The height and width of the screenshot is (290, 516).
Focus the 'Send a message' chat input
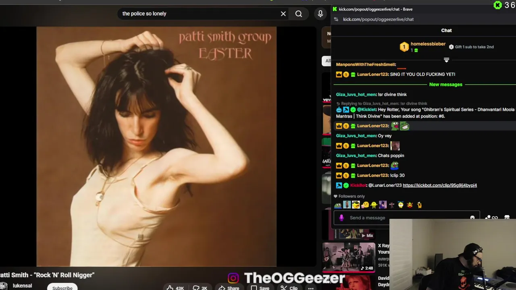click(x=407, y=218)
